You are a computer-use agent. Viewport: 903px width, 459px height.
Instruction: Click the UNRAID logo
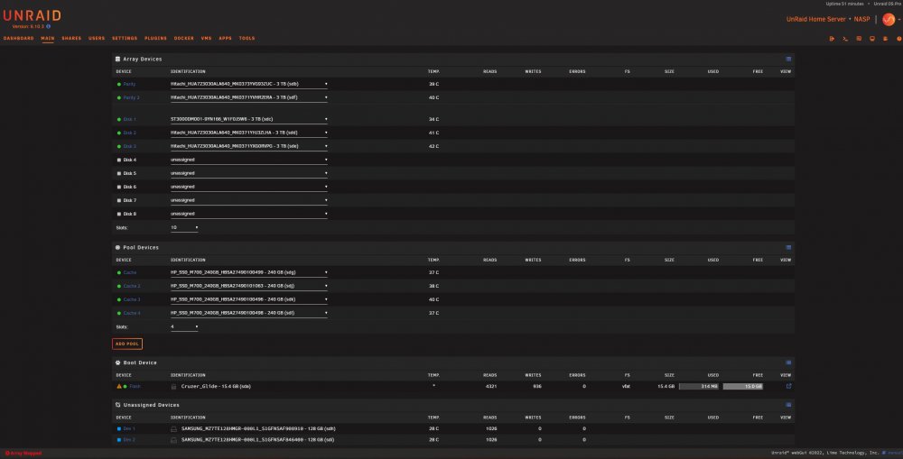(x=33, y=15)
